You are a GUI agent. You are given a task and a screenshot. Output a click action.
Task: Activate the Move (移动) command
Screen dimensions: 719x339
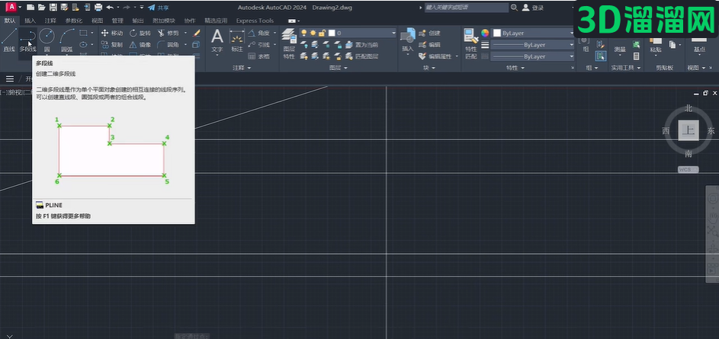tap(112, 33)
